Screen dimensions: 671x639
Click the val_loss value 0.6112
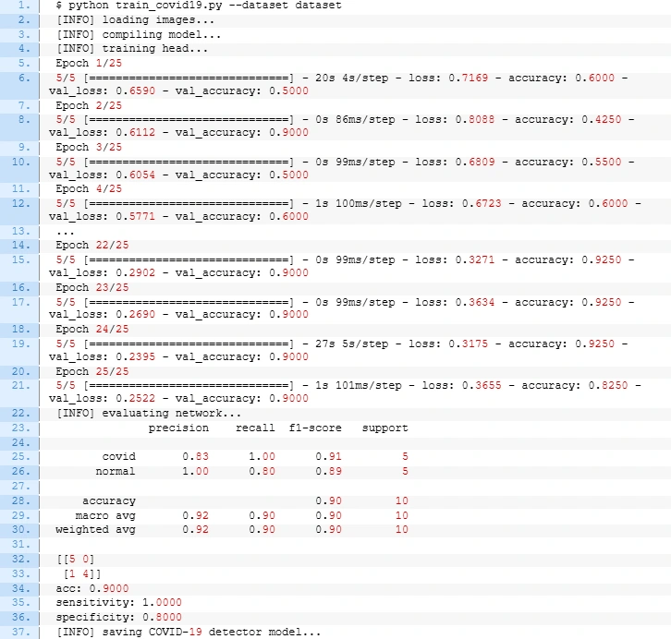pos(135,132)
